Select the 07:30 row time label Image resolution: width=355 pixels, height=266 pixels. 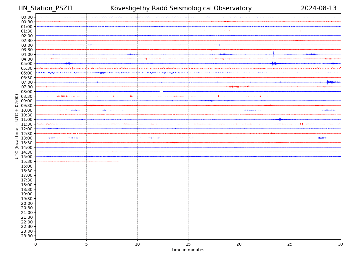pyautogui.click(x=27, y=87)
